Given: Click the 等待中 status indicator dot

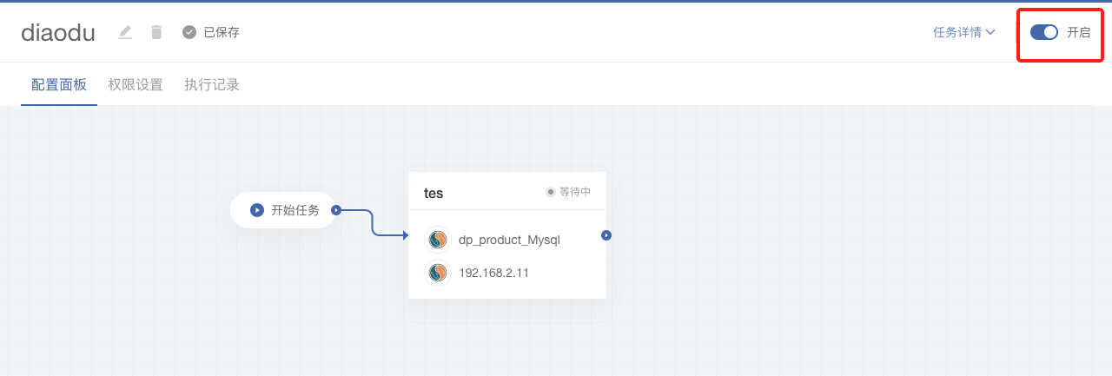Looking at the screenshot, I should coord(550,192).
